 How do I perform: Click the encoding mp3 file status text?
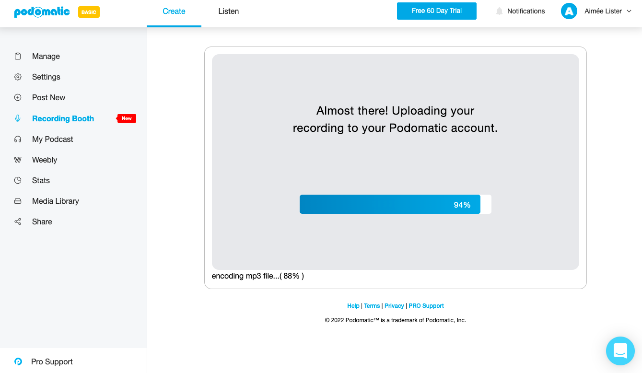tap(258, 276)
